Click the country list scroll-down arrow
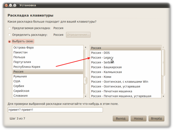Viewport: 174px width, 131px height. [x=85, y=96]
